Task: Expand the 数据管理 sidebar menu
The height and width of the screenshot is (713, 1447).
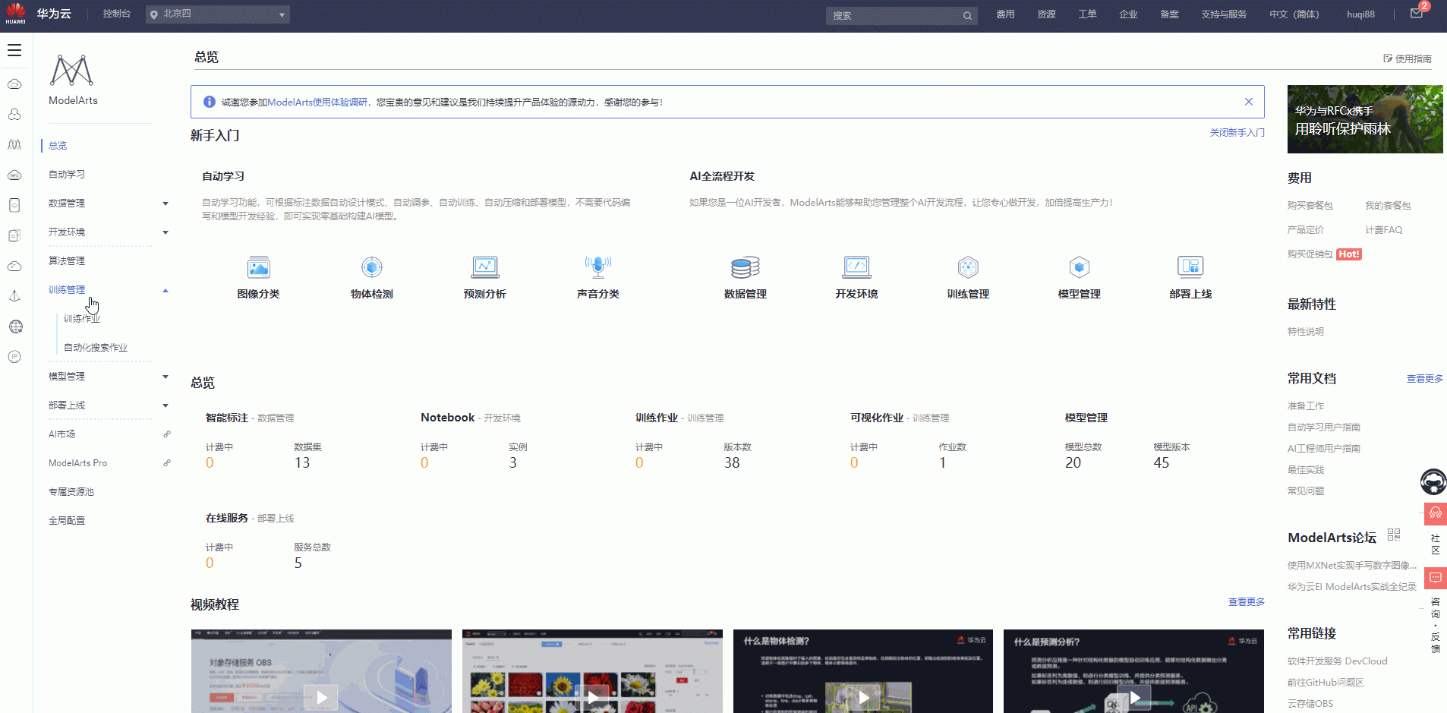Action: 166,203
